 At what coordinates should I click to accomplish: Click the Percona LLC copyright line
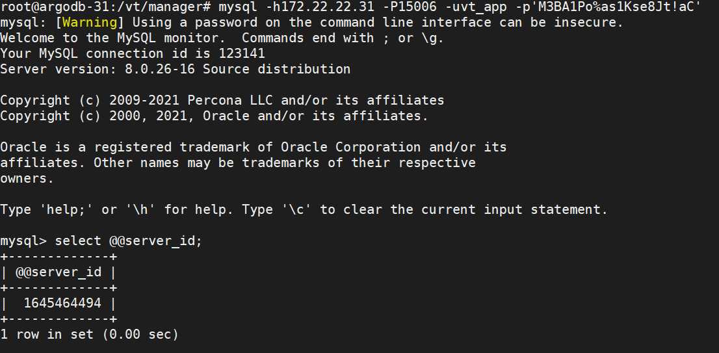pos(222,100)
